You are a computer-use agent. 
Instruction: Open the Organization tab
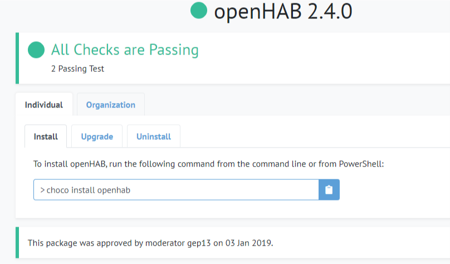110,105
